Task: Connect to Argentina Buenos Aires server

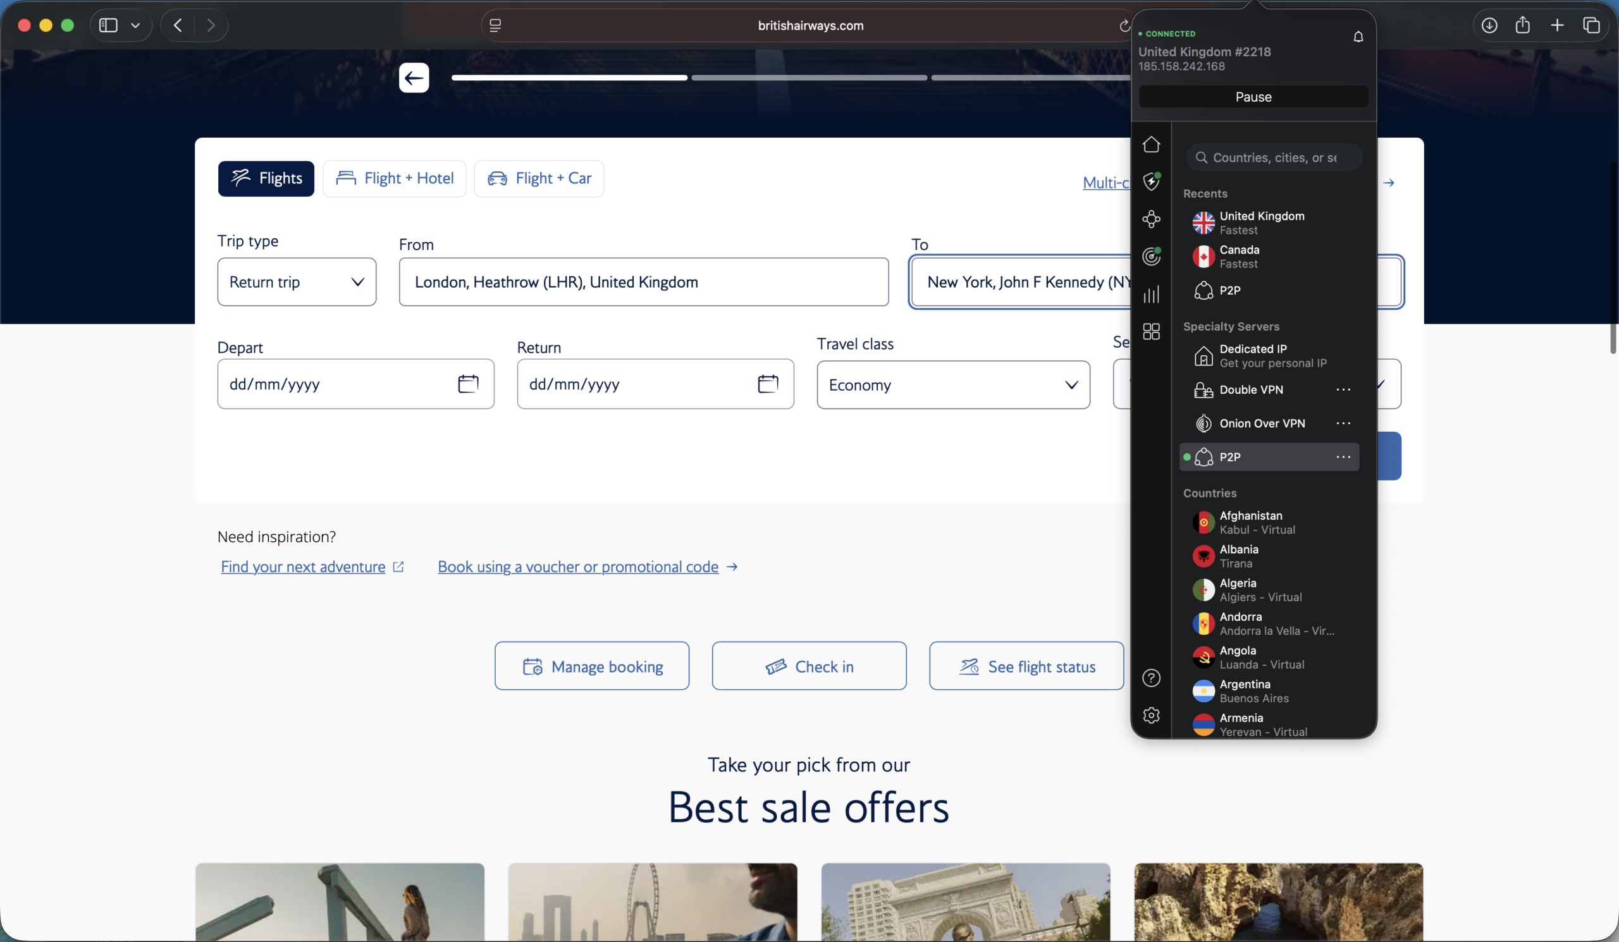Action: (x=1269, y=691)
